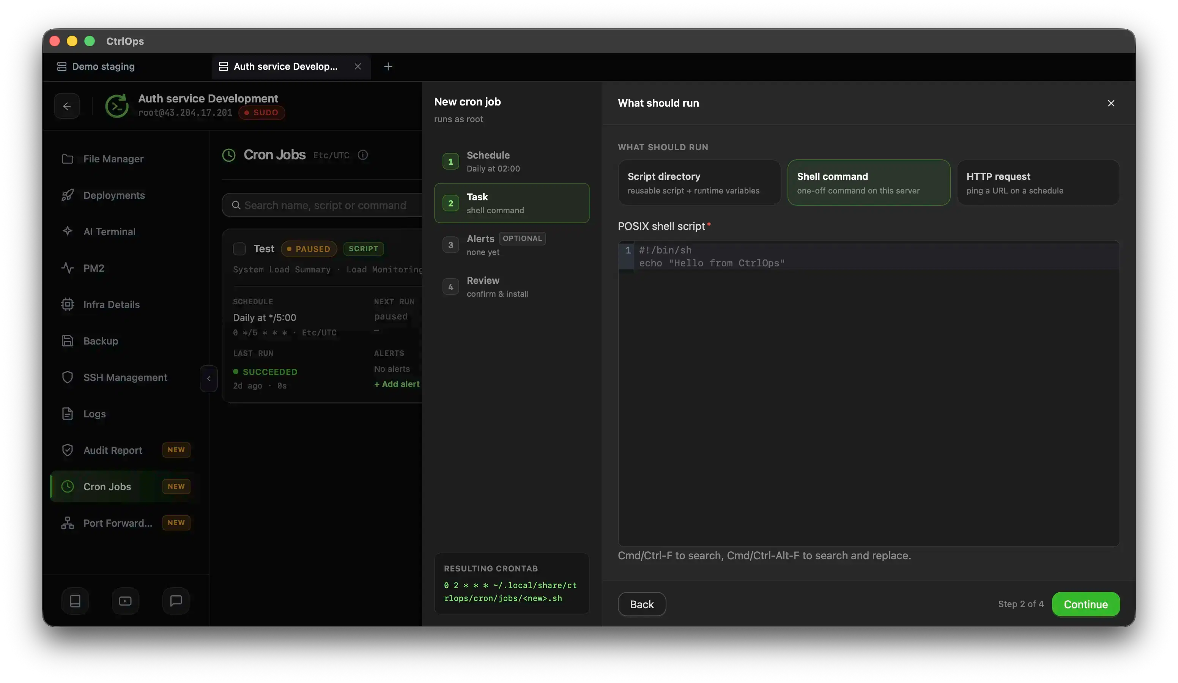
Task: Click the NEW badge next to Audit Report
Action: tap(176, 450)
